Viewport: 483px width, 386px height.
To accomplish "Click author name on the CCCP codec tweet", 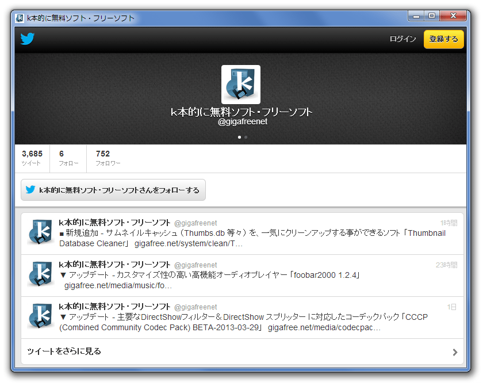I will tap(114, 307).
